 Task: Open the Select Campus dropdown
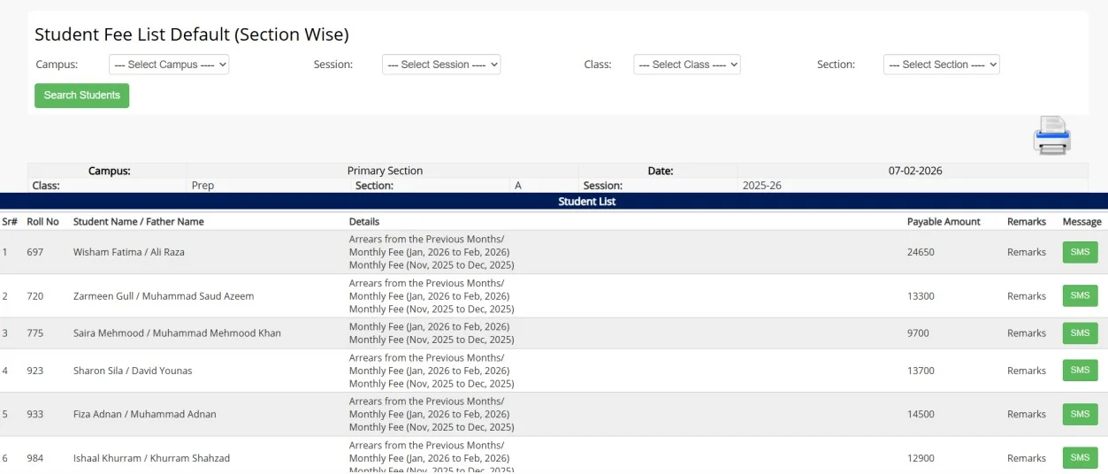pyautogui.click(x=169, y=65)
